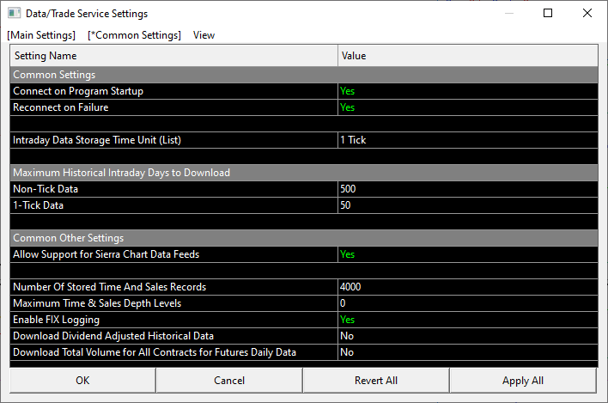Toggle Connect on Program Startup Yes value
608x403 pixels.
468,91
